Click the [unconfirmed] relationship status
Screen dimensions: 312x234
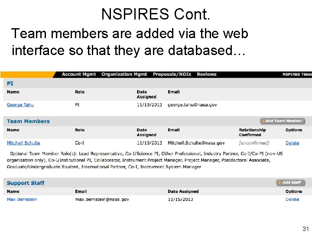click(x=254, y=143)
